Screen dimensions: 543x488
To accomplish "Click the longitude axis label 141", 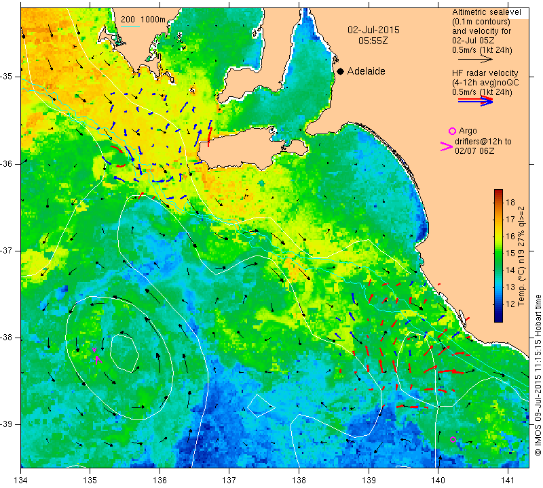I will coord(508,481).
